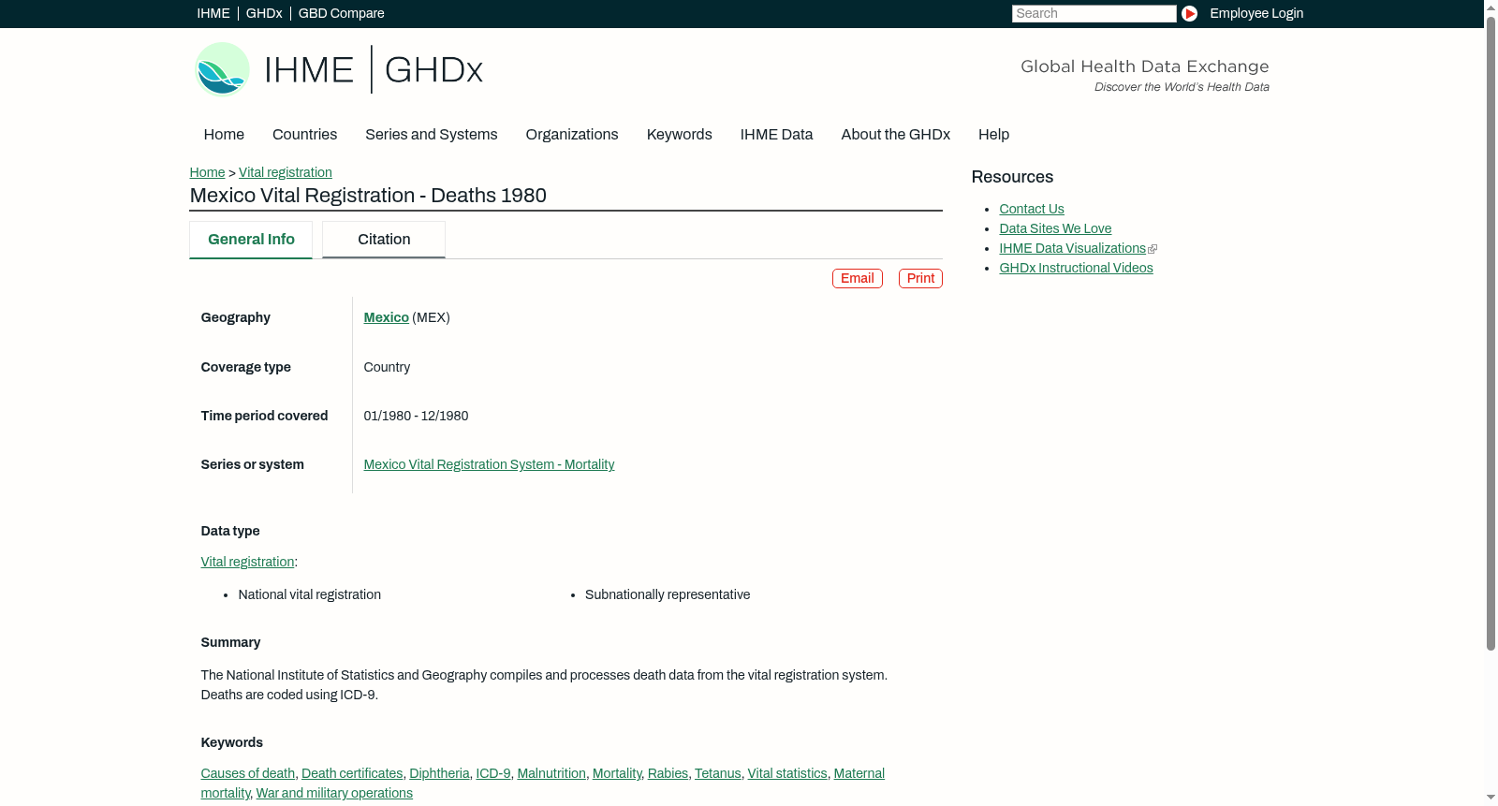Open IHME Data Visualizations link
Viewport: 1498px width, 806px height.
(x=1072, y=248)
